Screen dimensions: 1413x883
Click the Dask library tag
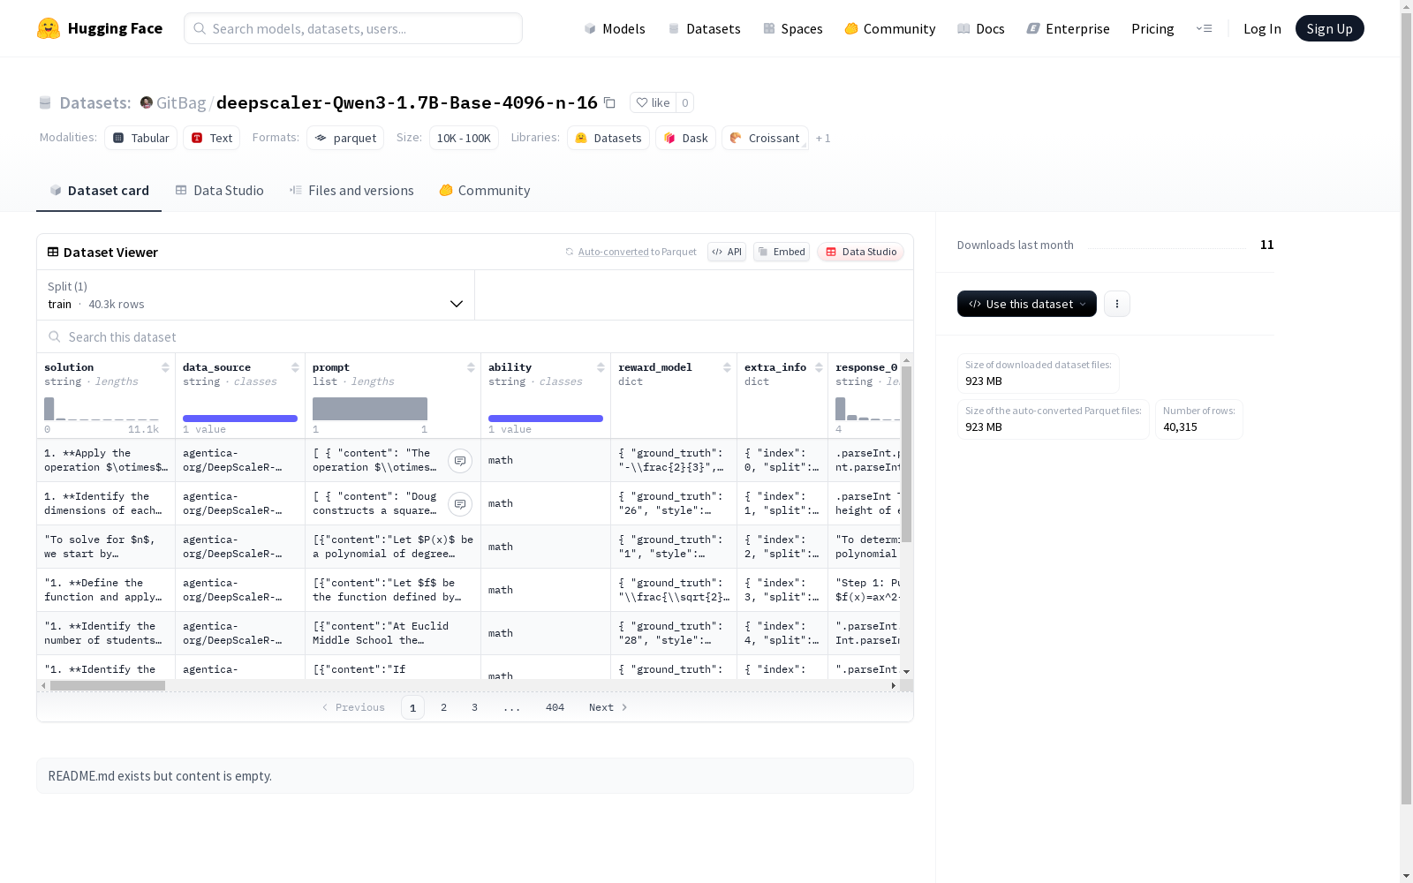[685, 138]
